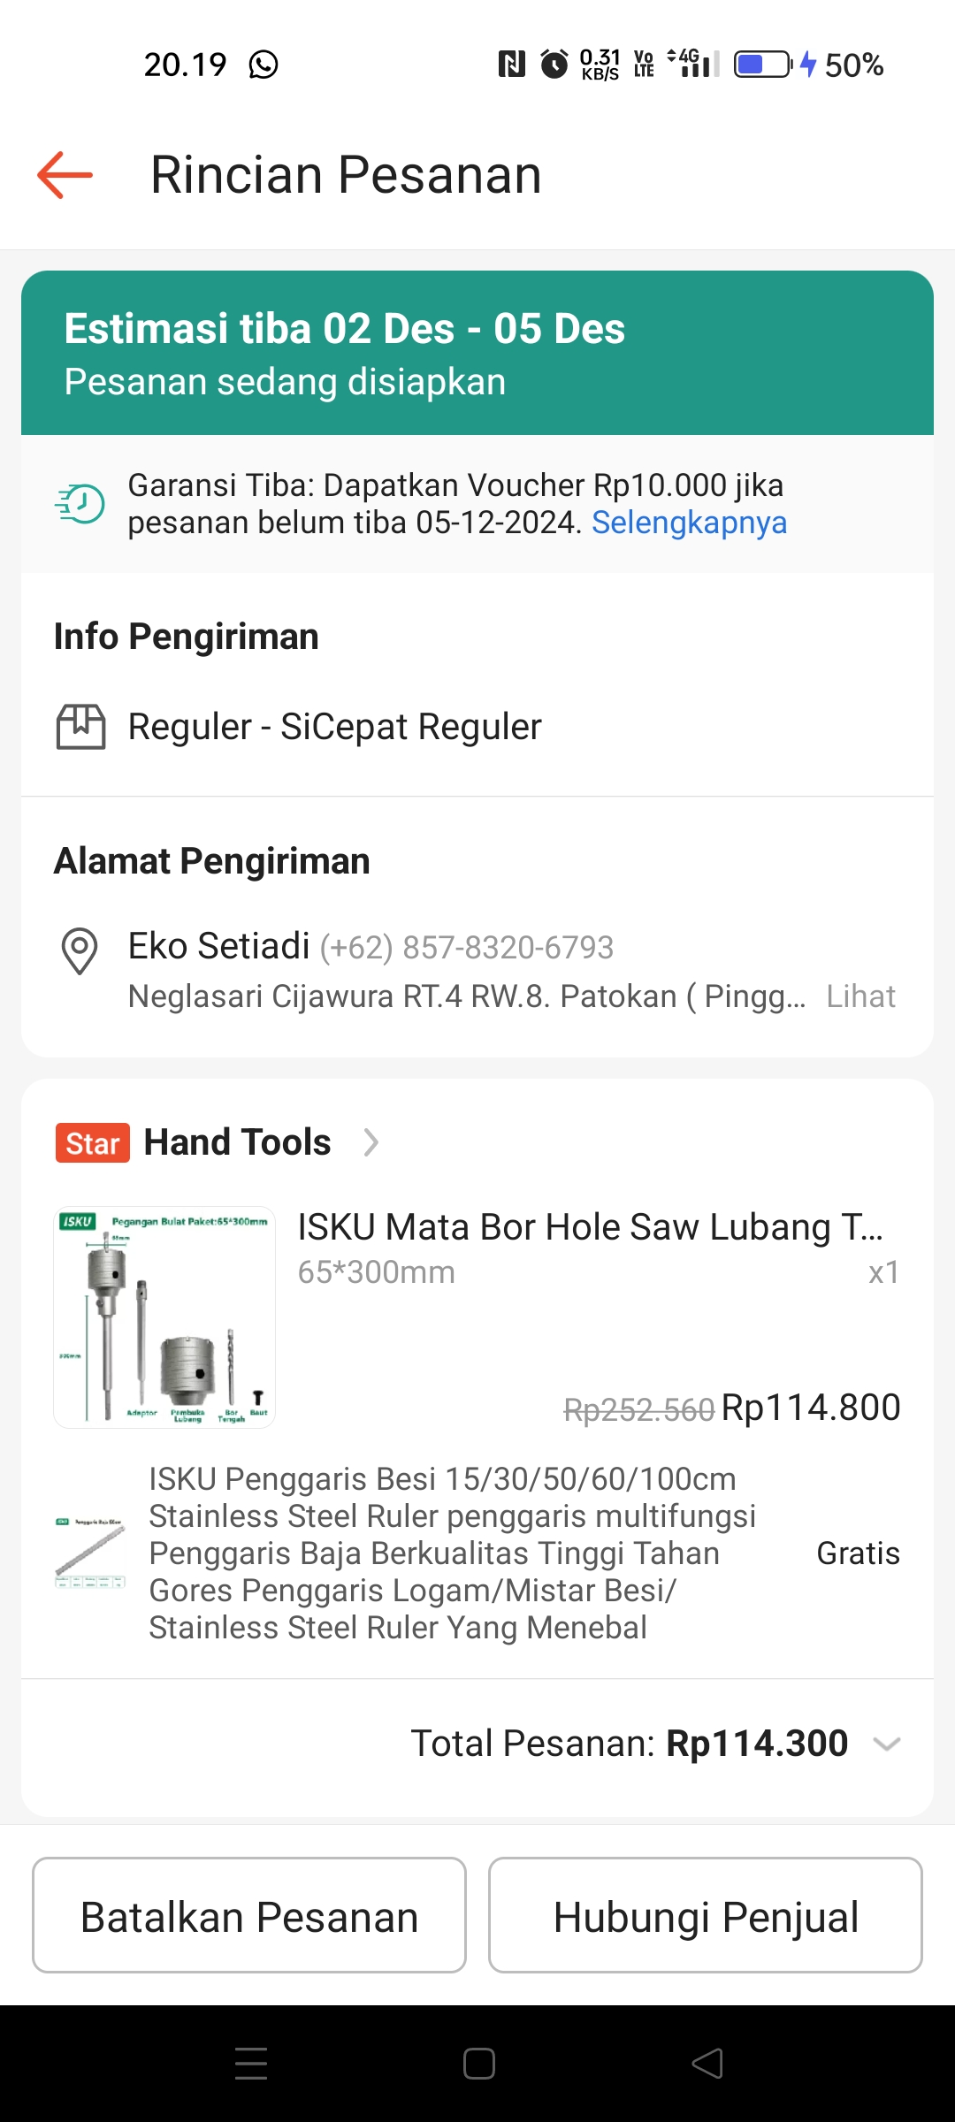This screenshot has width=955, height=2122.
Task: Open the hole saw product thumbnail
Action: pyautogui.click(x=164, y=1317)
